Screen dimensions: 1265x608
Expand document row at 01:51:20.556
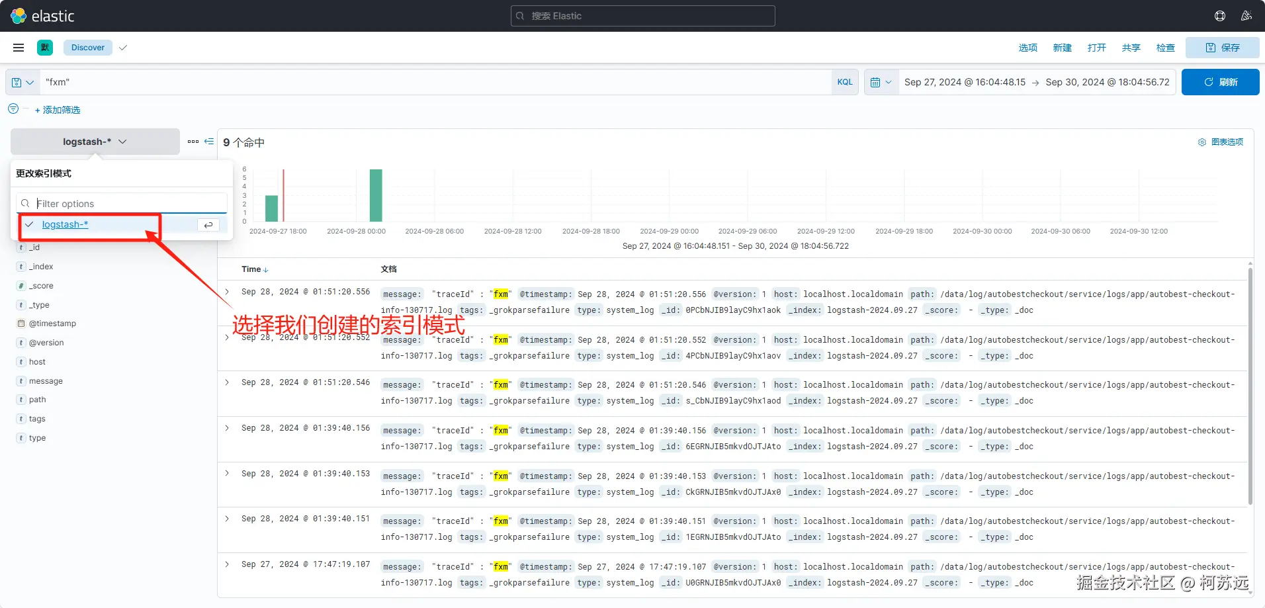tap(227, 292)
